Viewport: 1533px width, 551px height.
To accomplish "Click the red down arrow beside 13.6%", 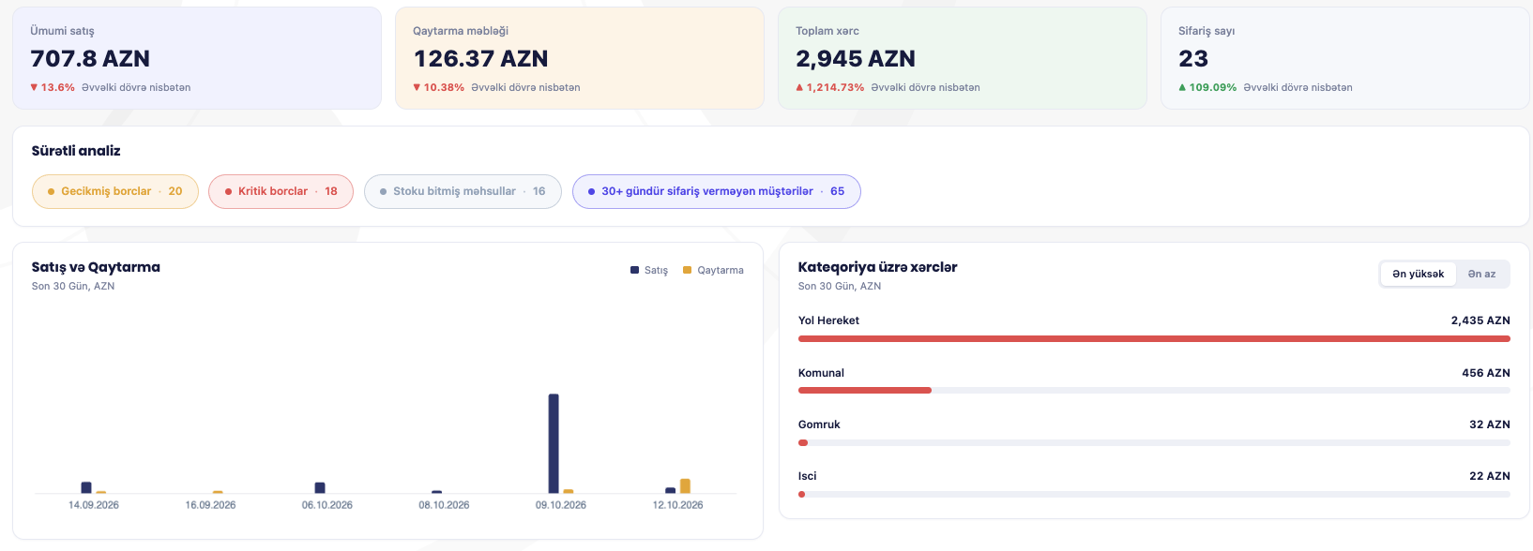I will tap(34, 87).
